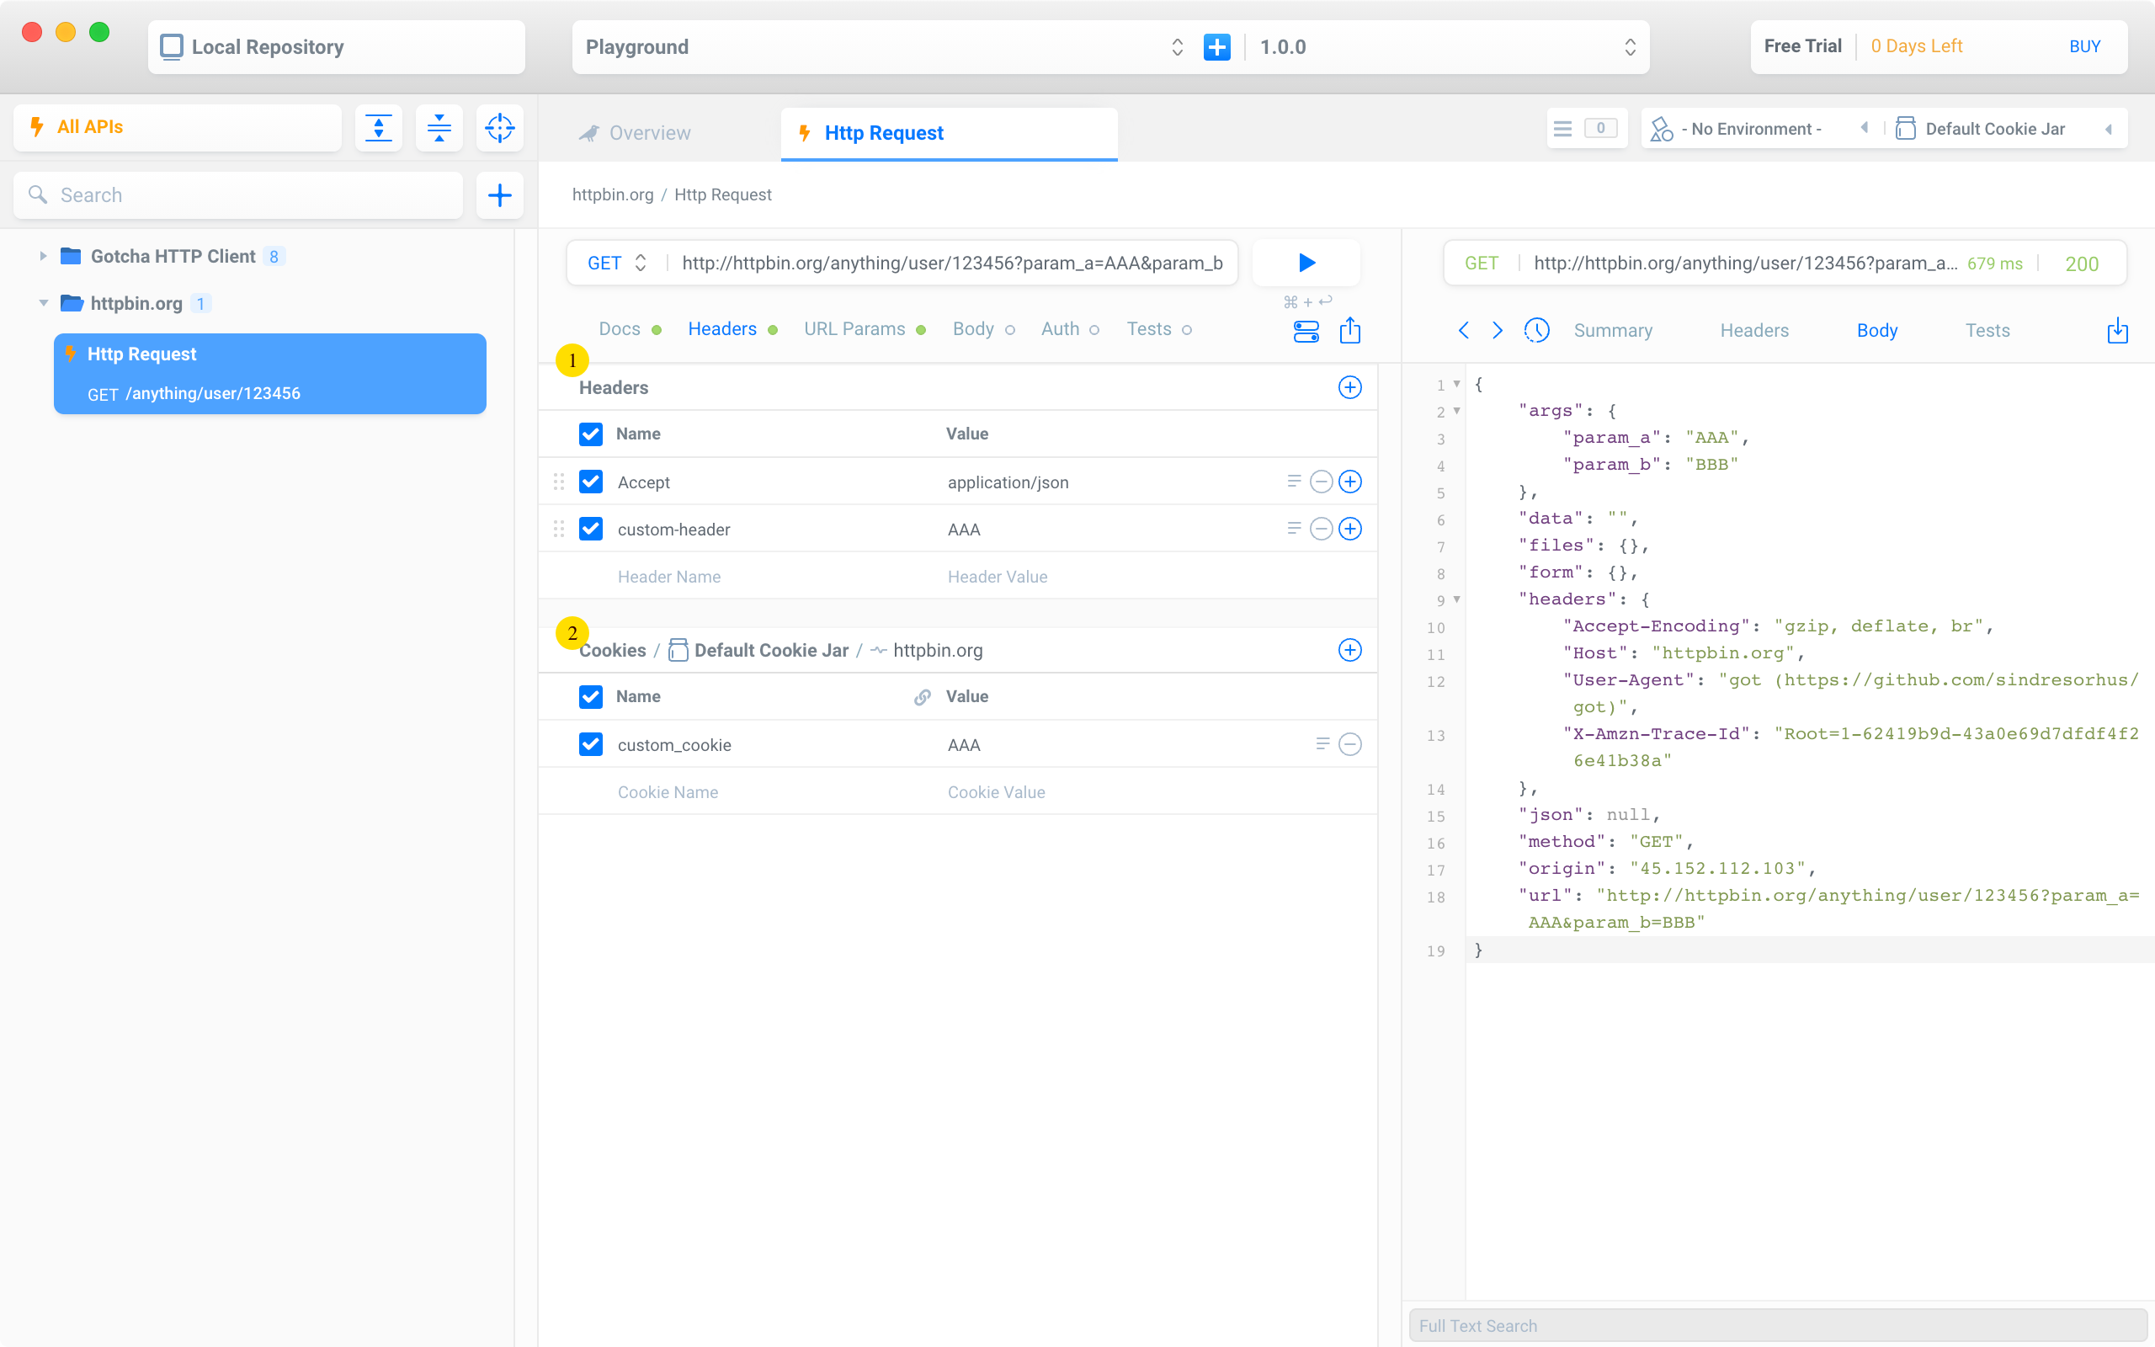
Task: Toggle the custom_cookie checkbox
Action: point(590,745)
